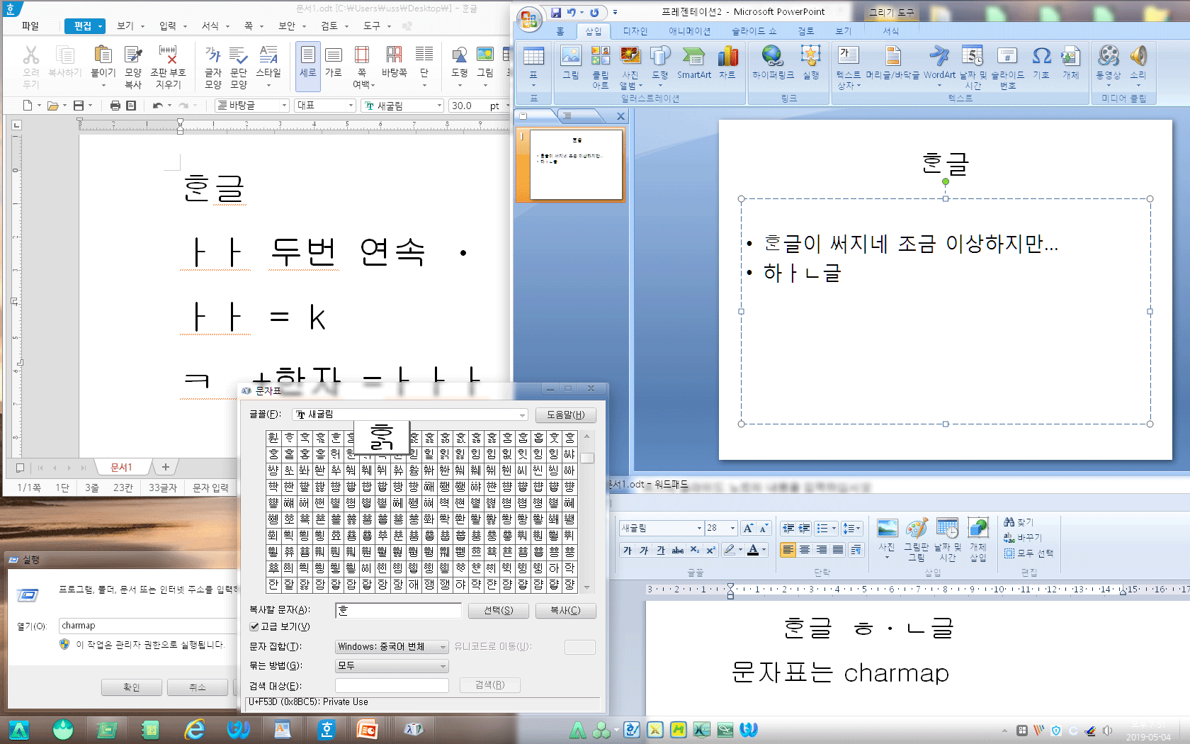Click the PowerPoint icon on the taskbar
The height and width of the screenshot is (744, 1190).
point(367,729)
